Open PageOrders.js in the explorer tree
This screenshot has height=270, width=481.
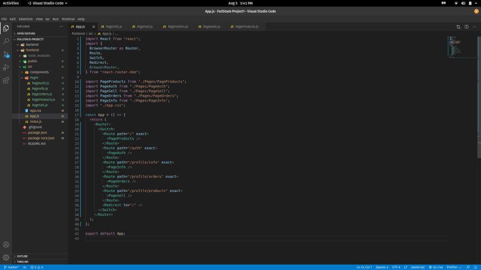point(40,94)
